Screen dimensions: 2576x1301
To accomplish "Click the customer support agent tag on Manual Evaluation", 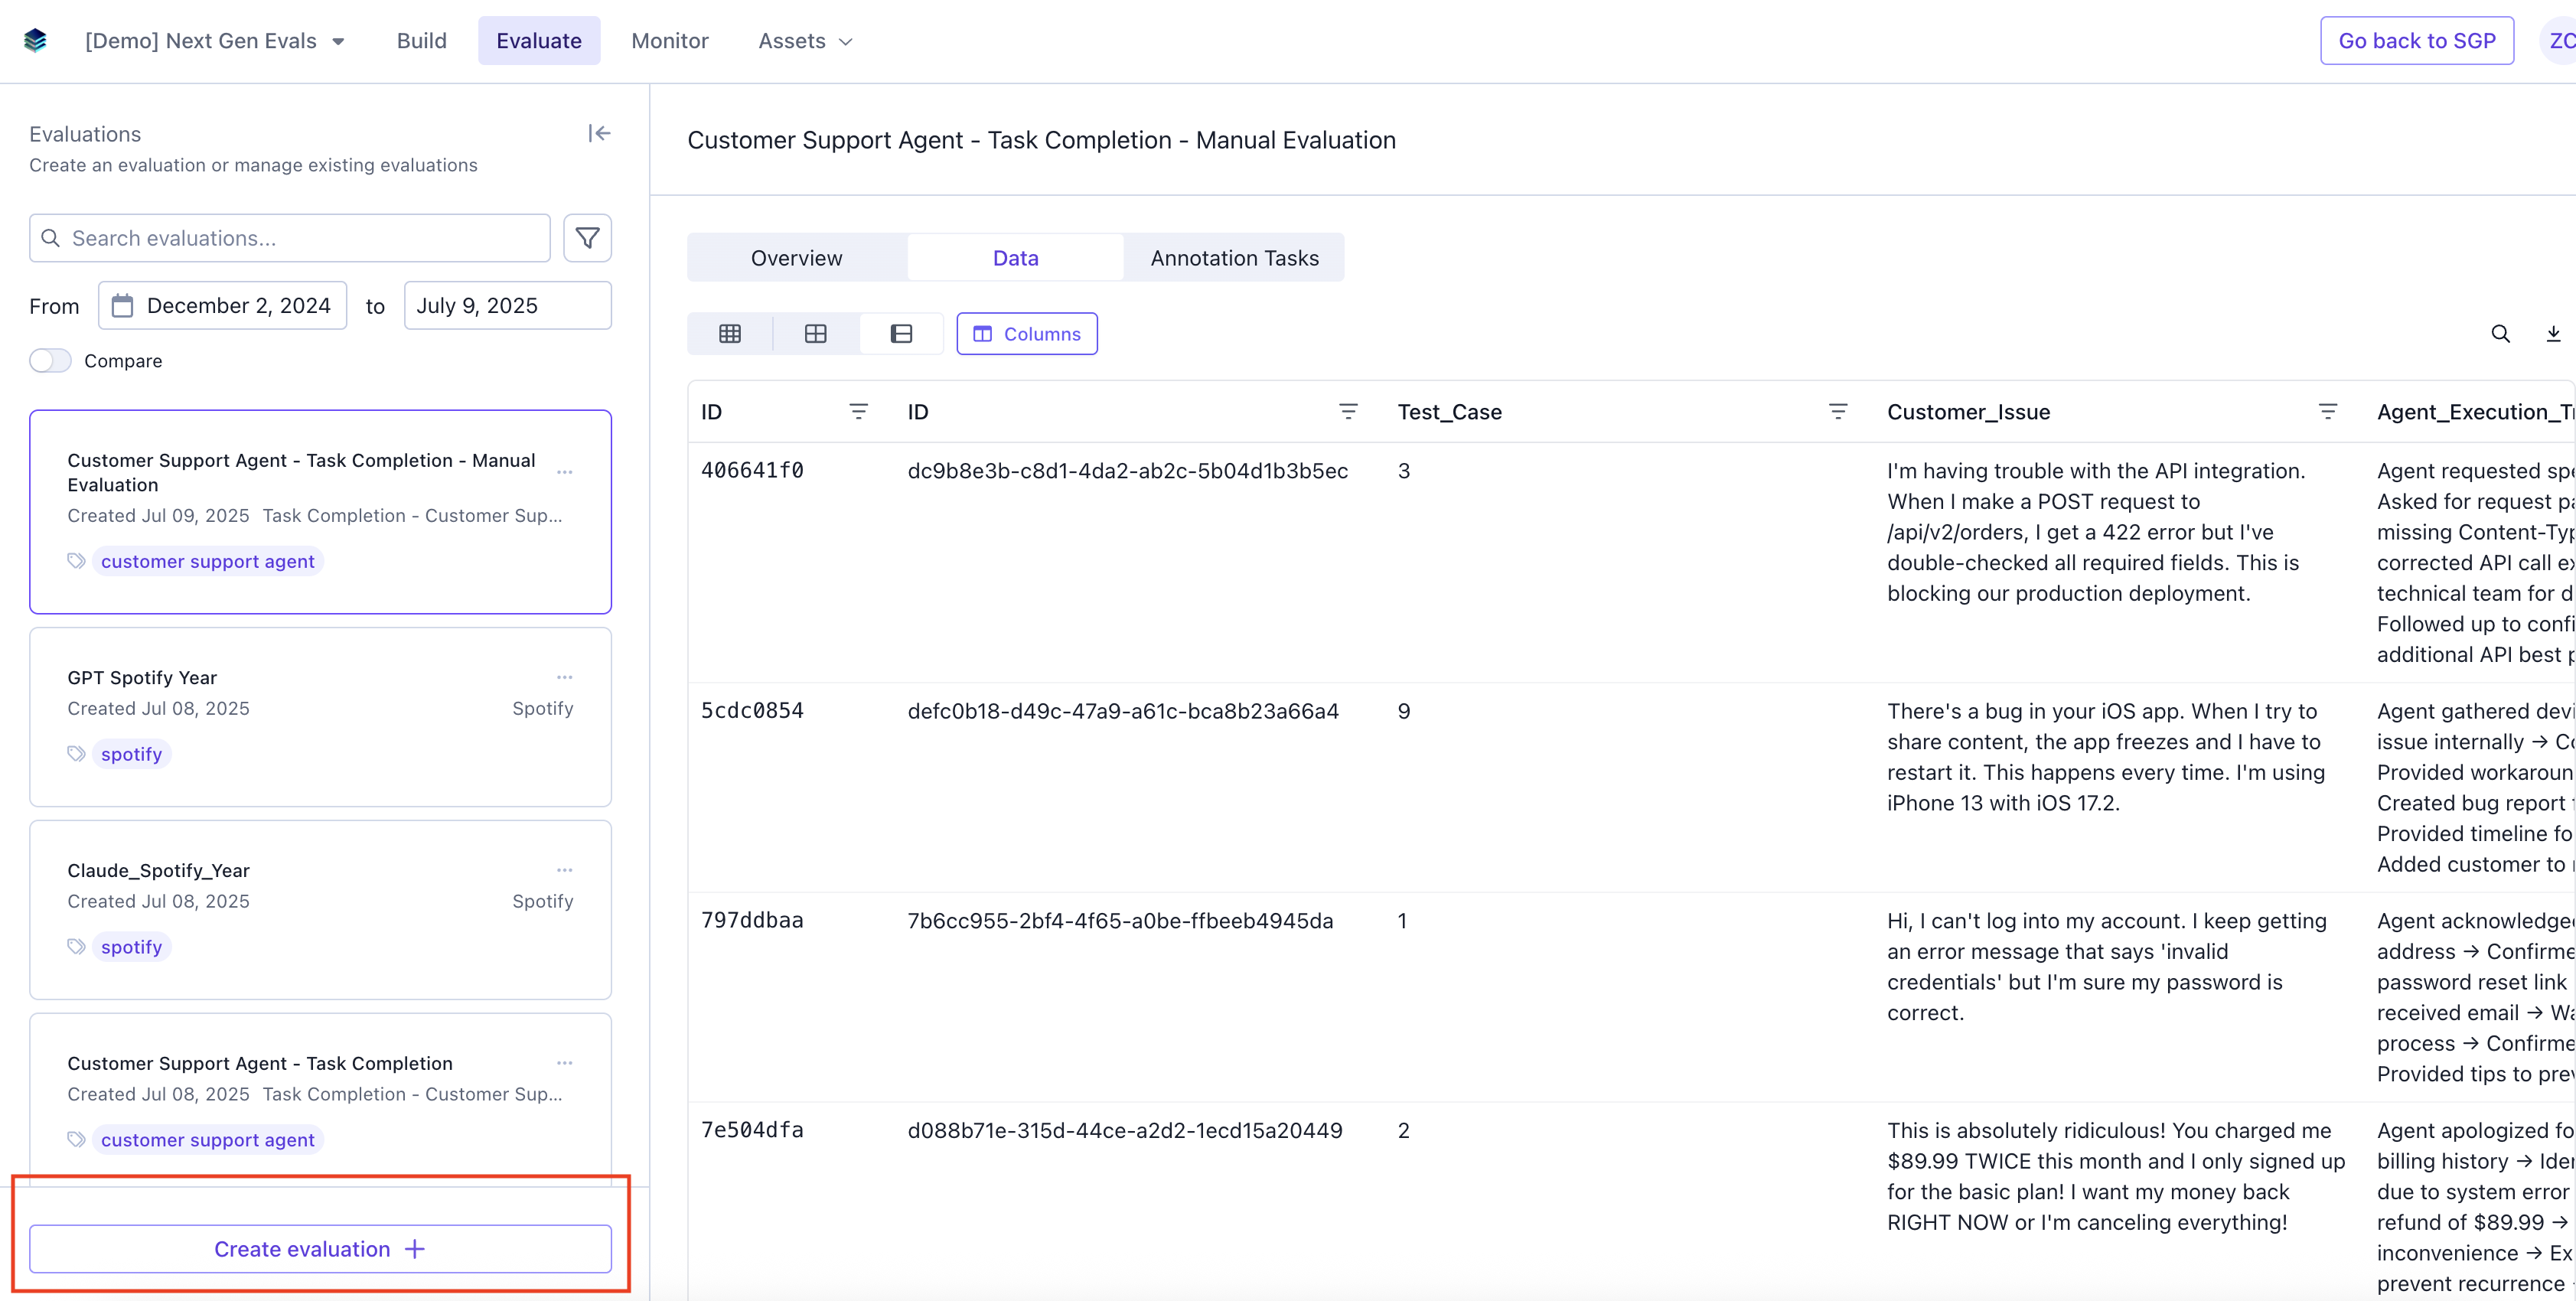I will click(208, 561).
